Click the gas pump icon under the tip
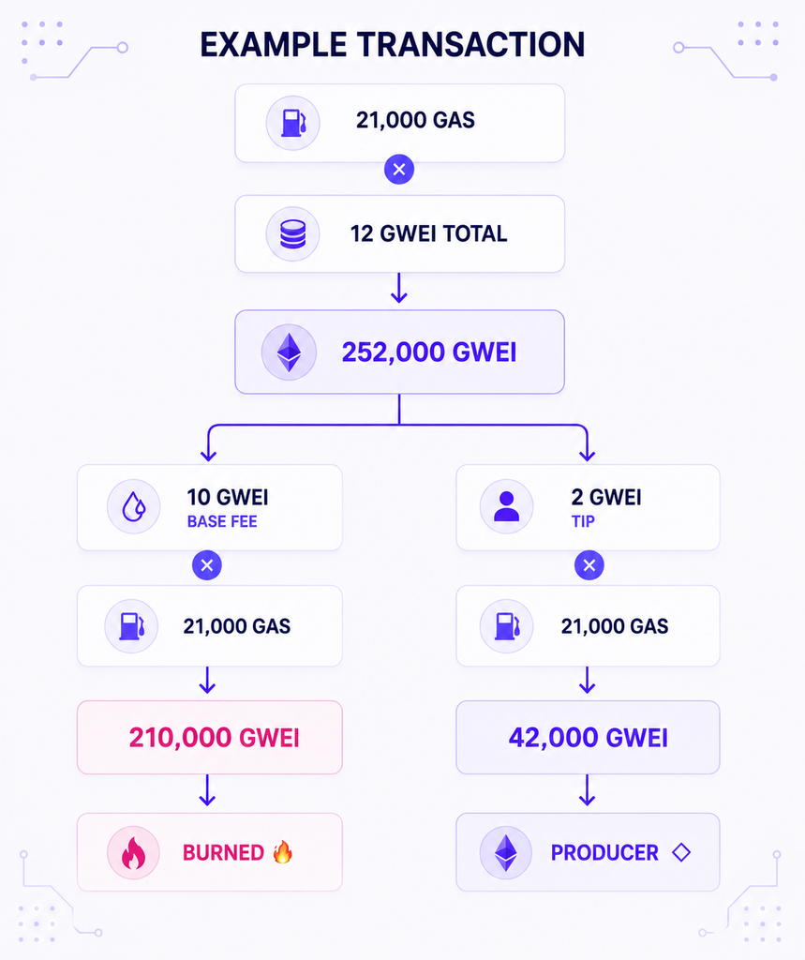This screenshot has width=805, height=960. [506, 625]
